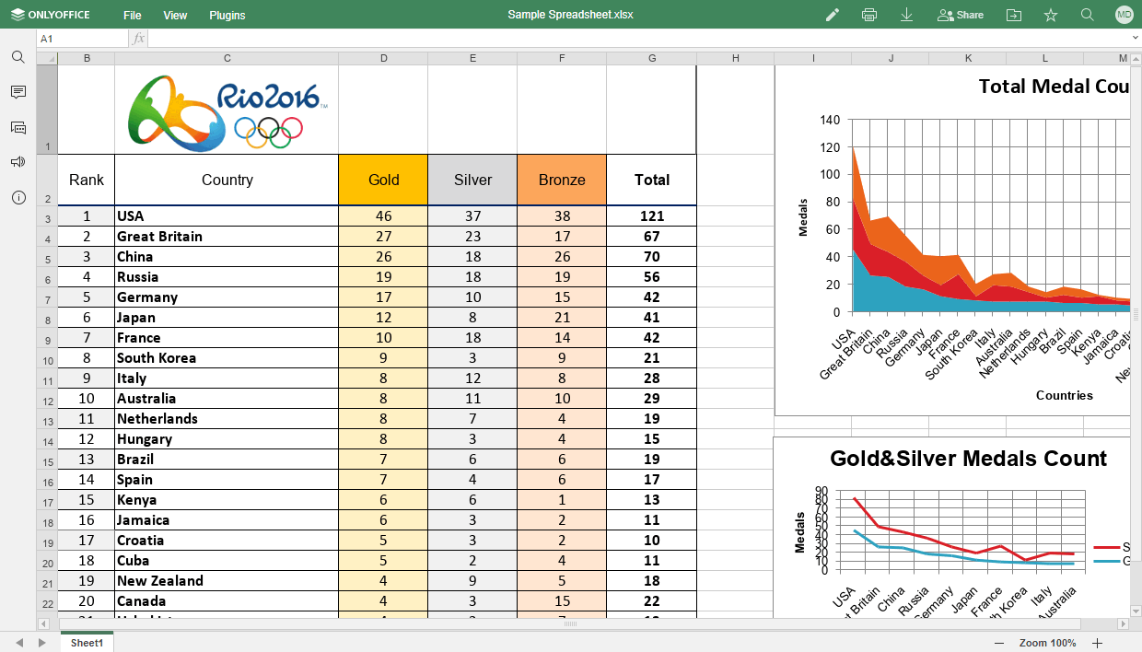Click the Share button
This screenshot has width=1142, height=652.
[961, 15]
